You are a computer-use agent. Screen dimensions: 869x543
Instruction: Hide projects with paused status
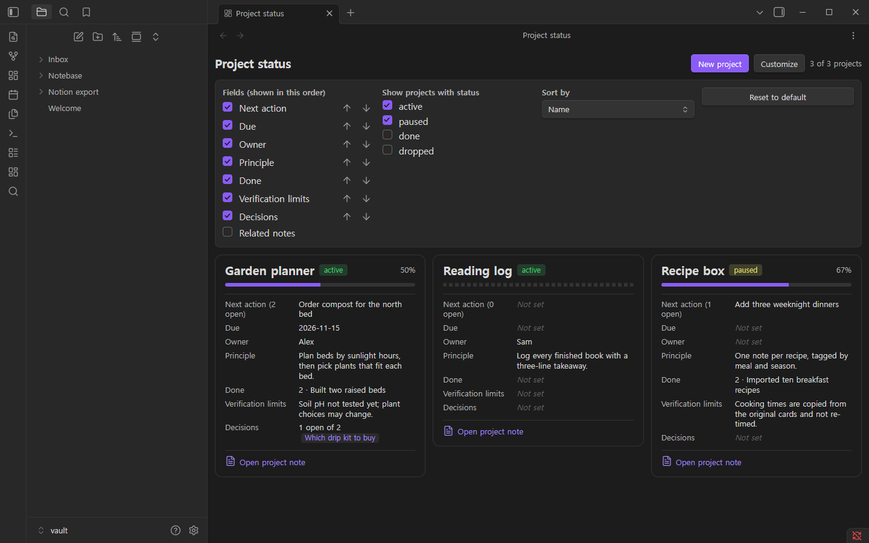point(387,121)
